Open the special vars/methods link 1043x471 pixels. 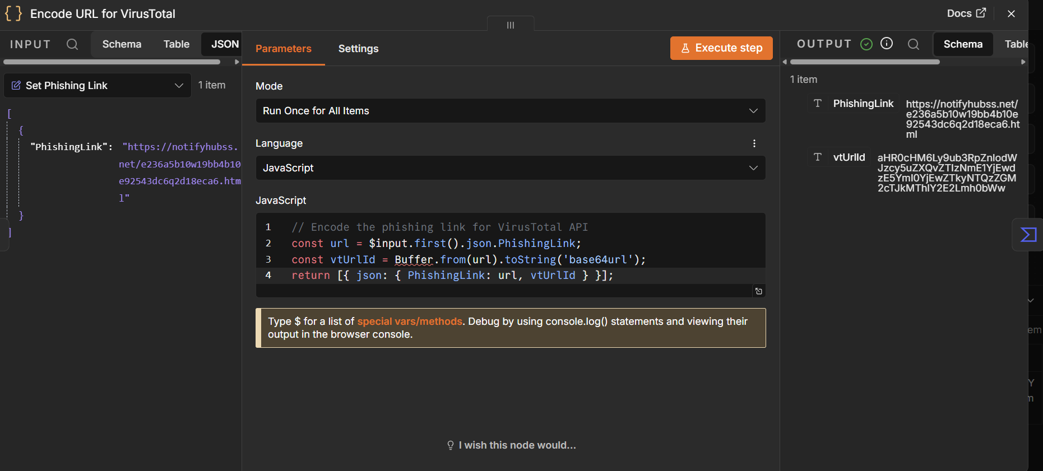(x=410, y=321)
